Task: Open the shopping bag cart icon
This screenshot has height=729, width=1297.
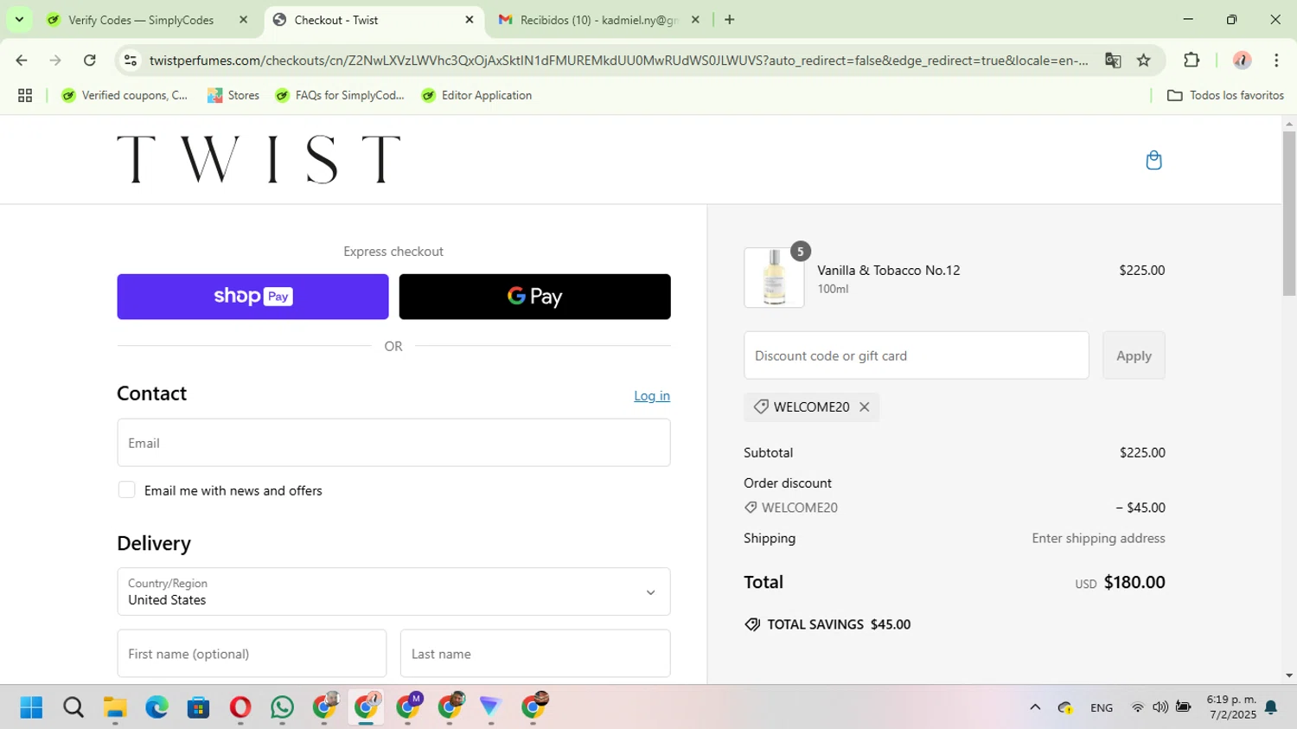Action: pos(1153,160)
